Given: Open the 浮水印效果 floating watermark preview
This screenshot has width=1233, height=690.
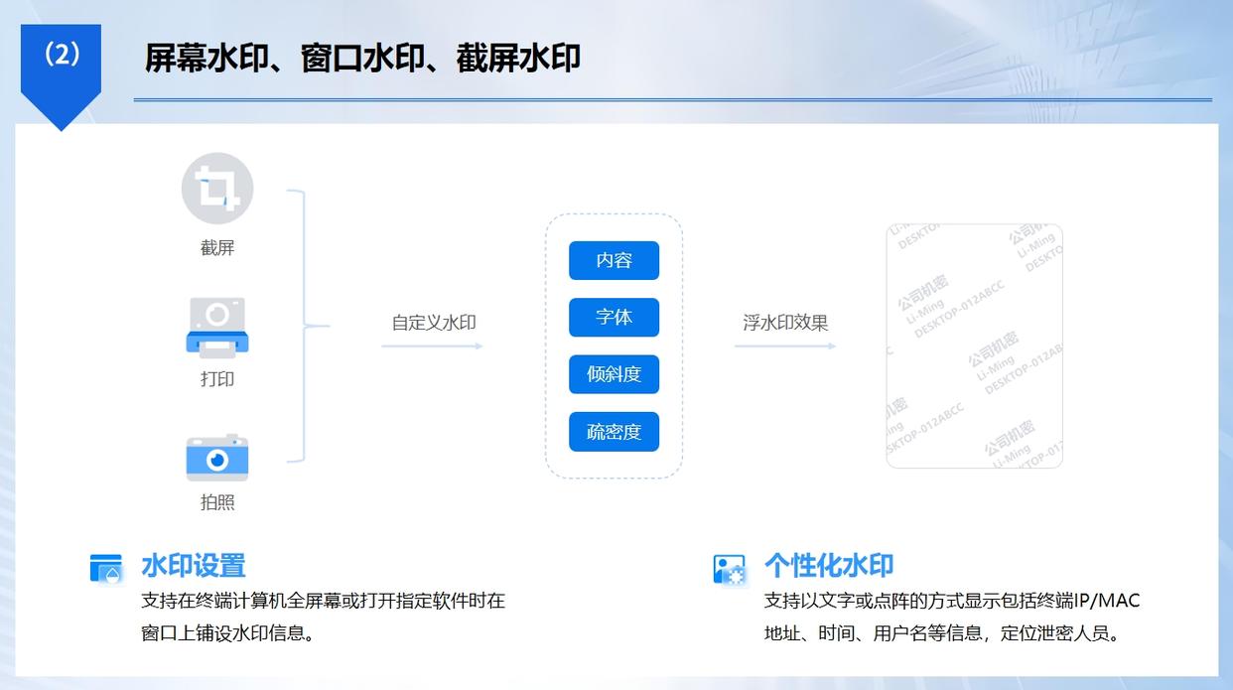Looking at the screenshot, I should [x=783, y=322].
